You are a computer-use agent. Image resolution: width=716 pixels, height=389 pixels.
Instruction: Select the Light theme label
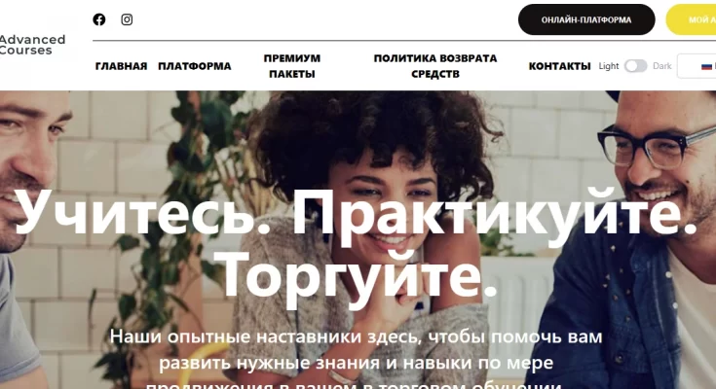click(609, 66)
